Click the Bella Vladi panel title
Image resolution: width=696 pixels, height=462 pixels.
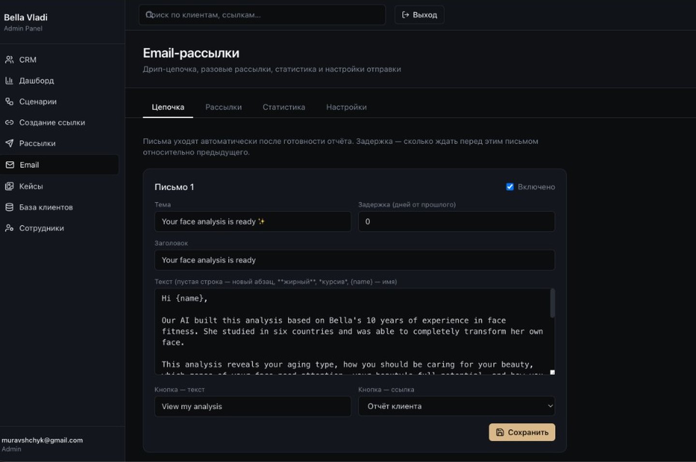pos(26,17)
